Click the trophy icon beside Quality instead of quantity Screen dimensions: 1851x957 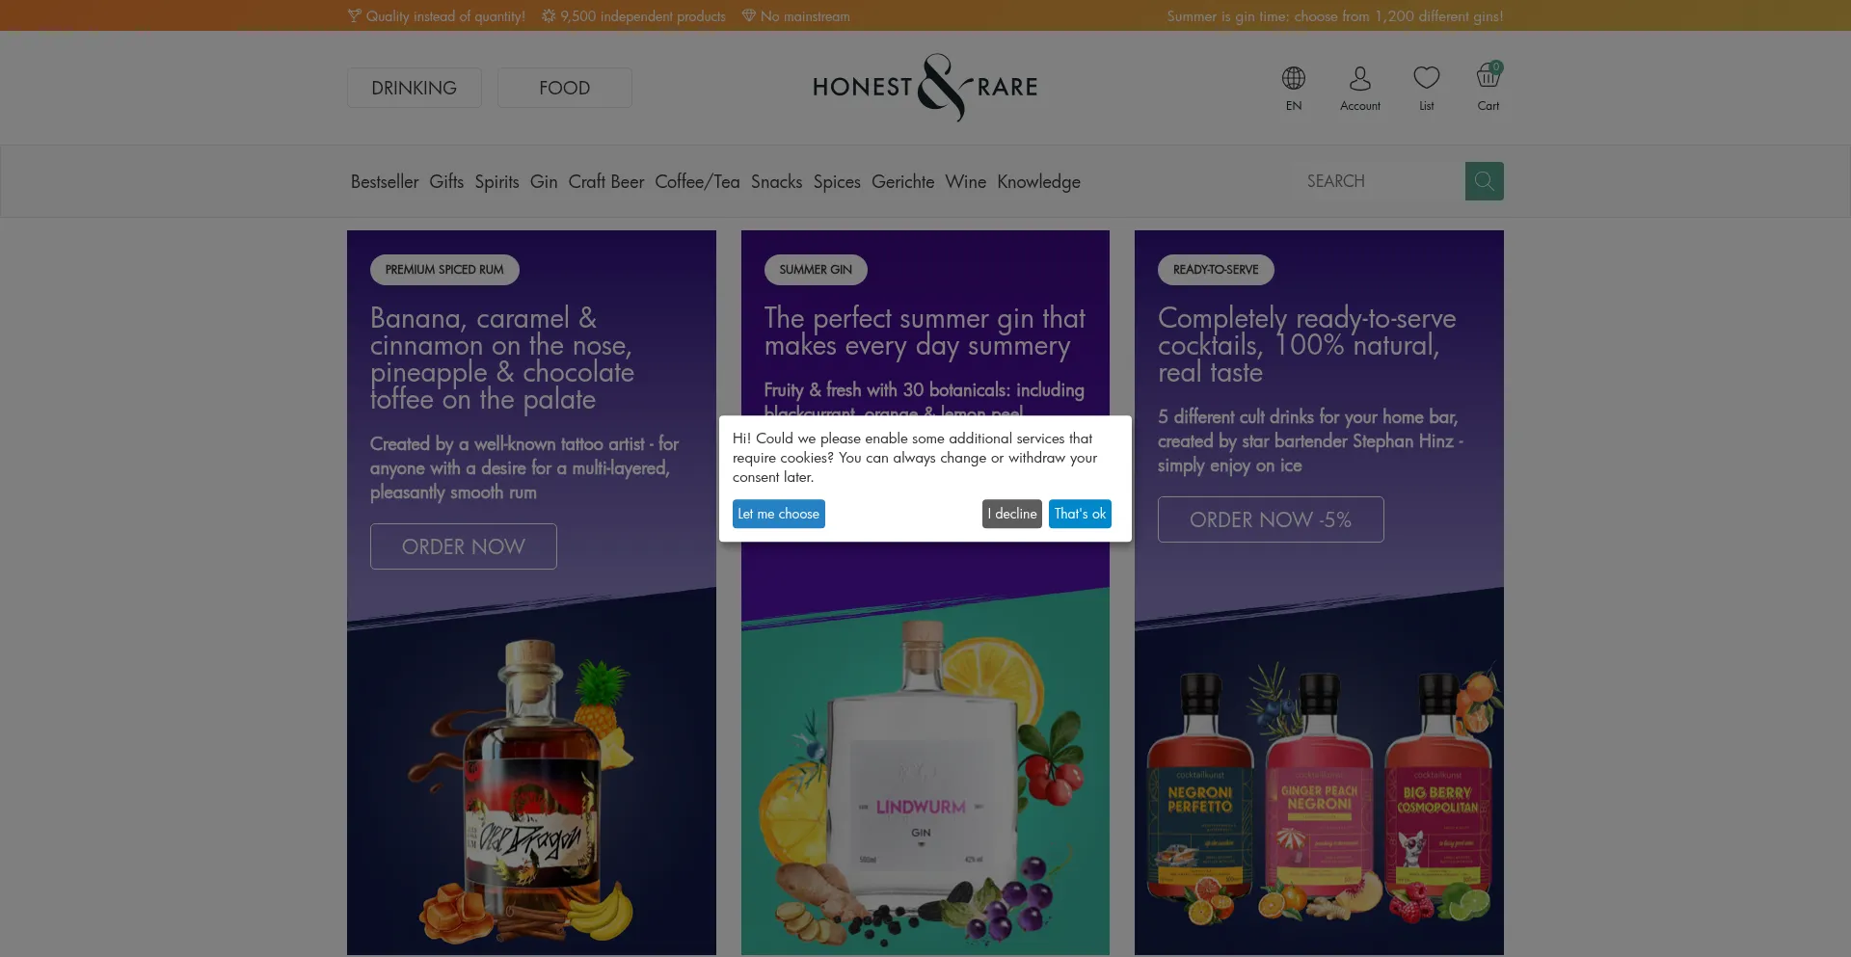pyautogui.click(x=354, y=15)
